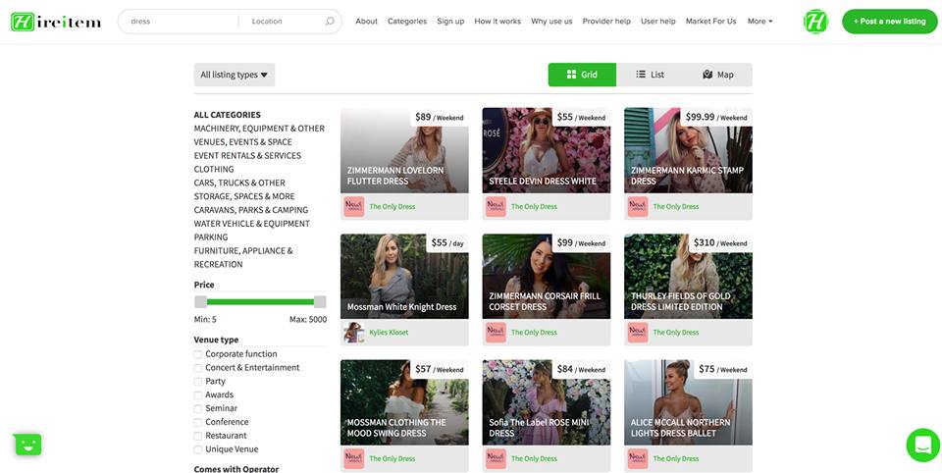Open Alice McCall Northern Lights Dress listing

(x=688, y=402)
